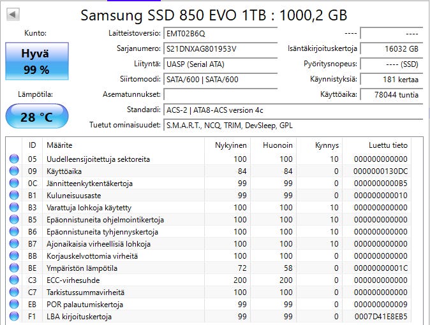Click the current value 200 for ECC-virhesuhde

[x=240, y=280]
